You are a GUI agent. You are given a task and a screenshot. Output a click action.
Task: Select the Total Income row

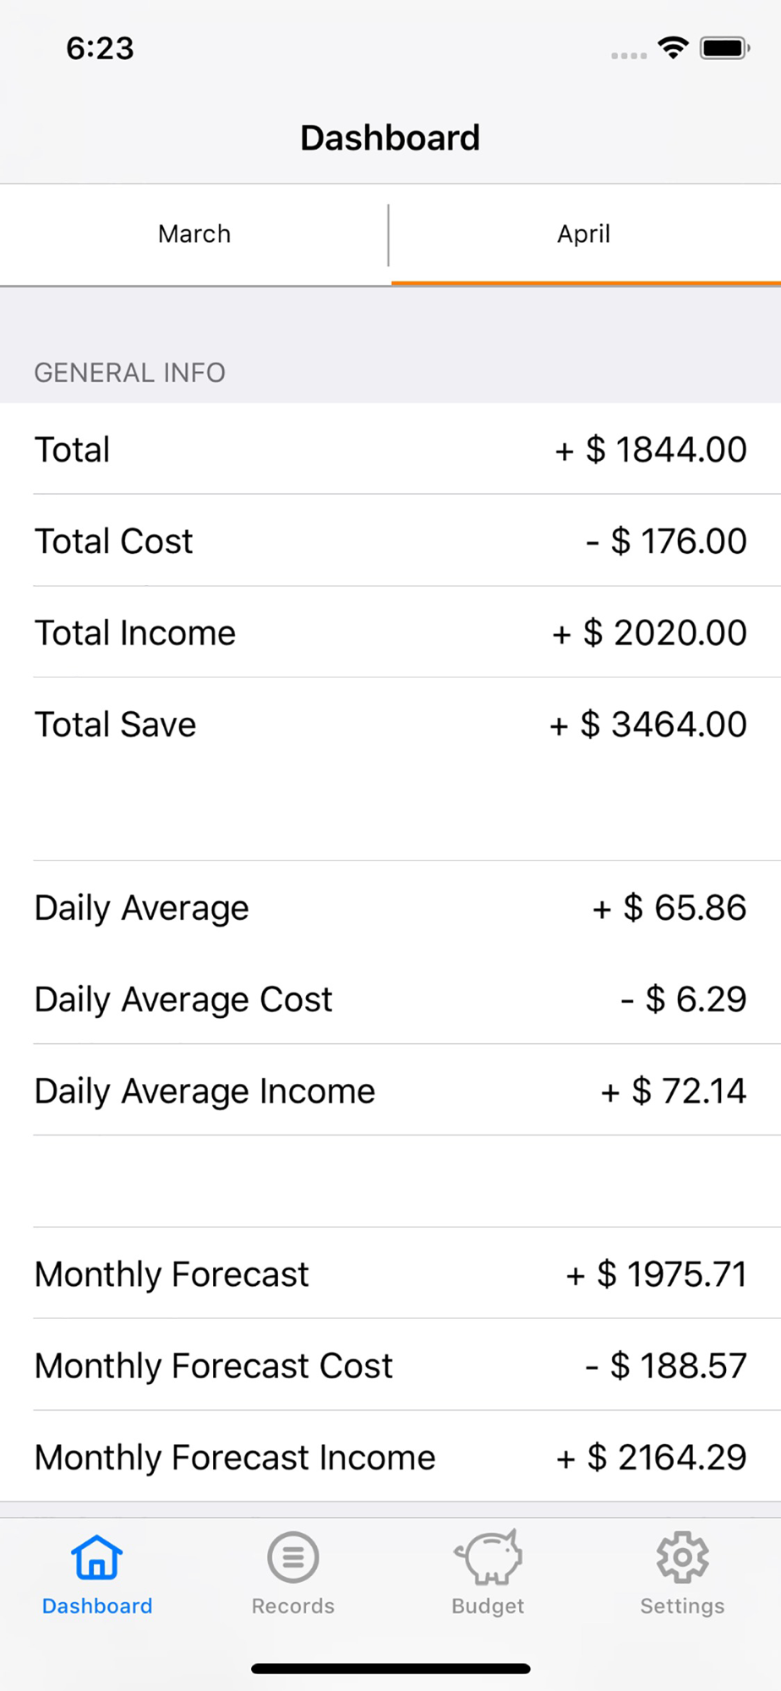pyautogui.click(x=390, y=632)
